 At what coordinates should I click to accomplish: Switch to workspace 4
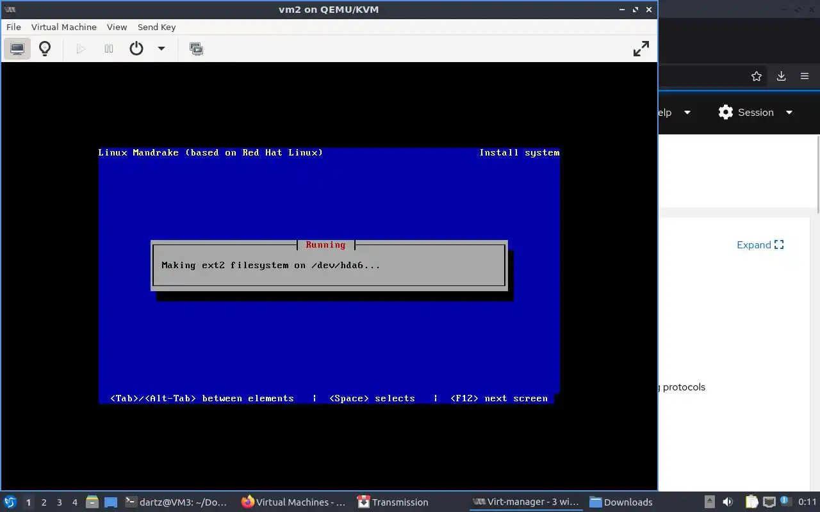74,502
